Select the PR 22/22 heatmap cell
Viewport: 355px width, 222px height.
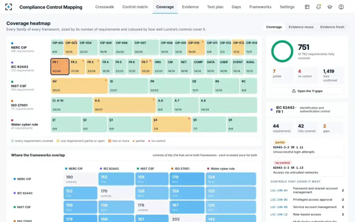coord(169,86)
